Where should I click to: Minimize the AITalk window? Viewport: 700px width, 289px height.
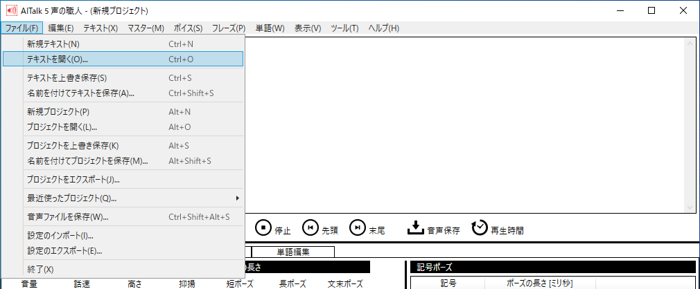620,10
